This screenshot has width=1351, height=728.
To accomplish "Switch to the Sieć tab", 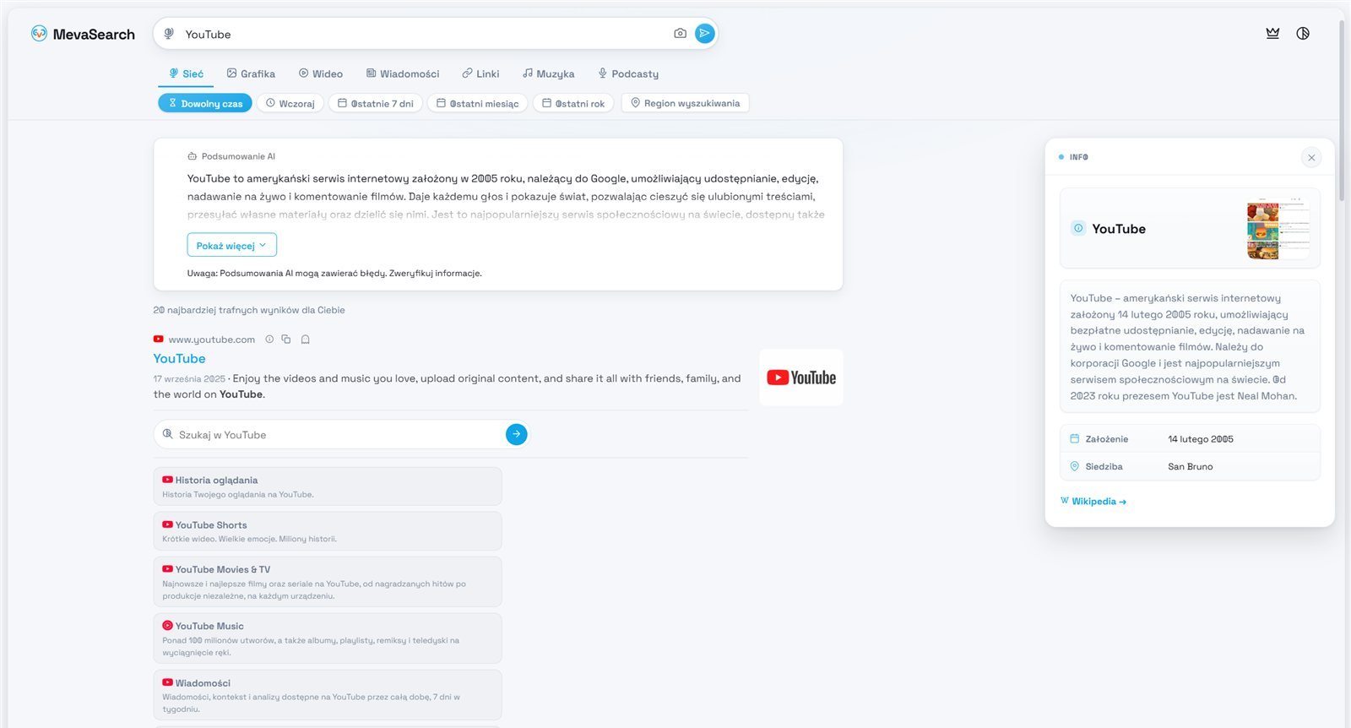I will 186,73.
